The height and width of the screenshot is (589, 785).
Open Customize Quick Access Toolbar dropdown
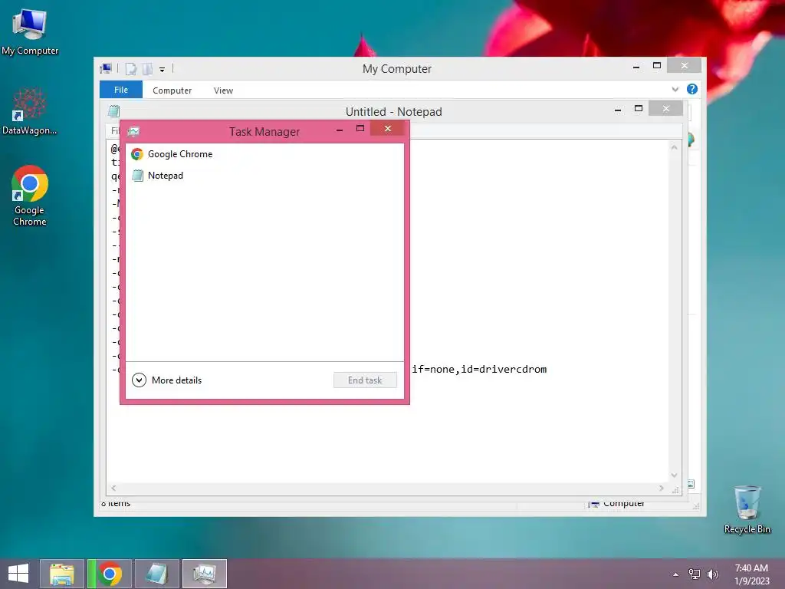click(163, 70)
